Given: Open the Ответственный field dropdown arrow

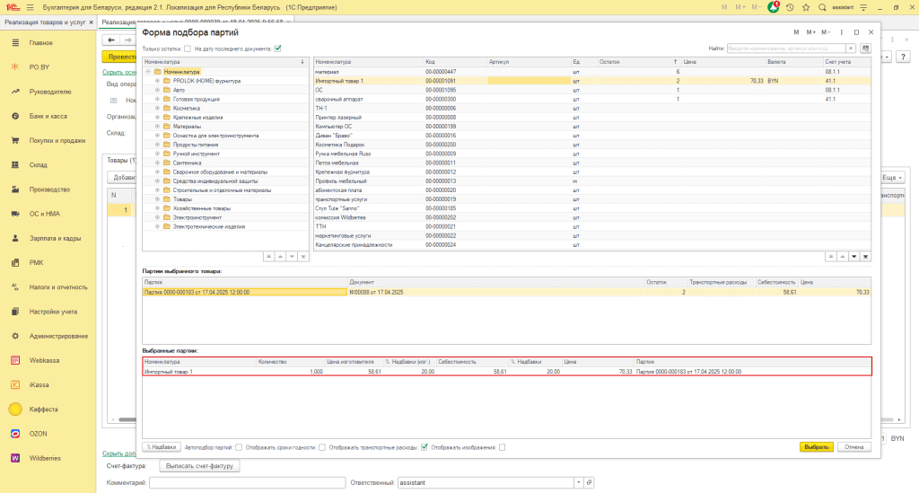Looking at the screenshot, I should pyautogui.click(x=579, y=482).
